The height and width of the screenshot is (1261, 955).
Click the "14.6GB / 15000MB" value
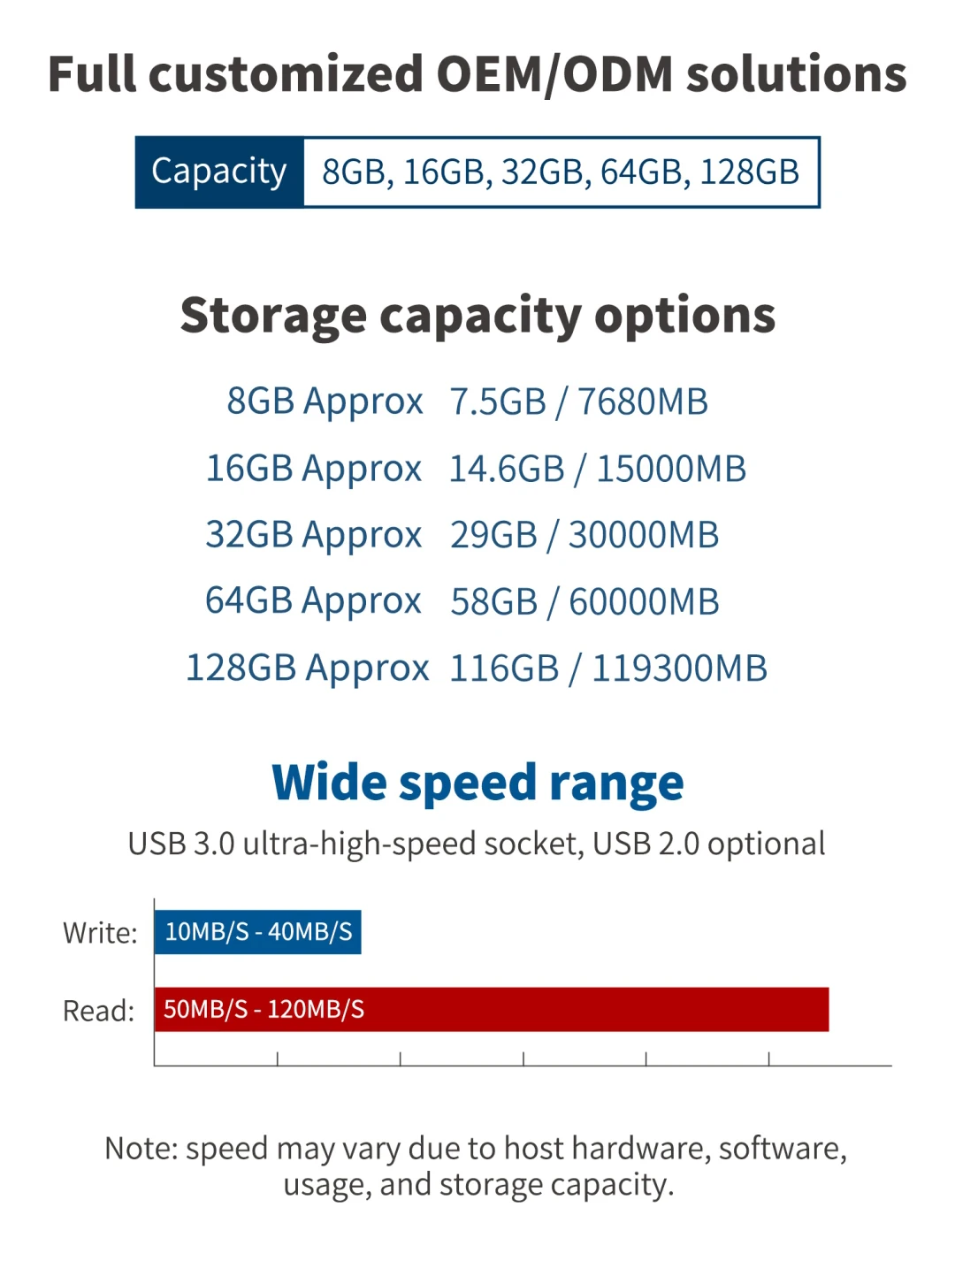598,470
